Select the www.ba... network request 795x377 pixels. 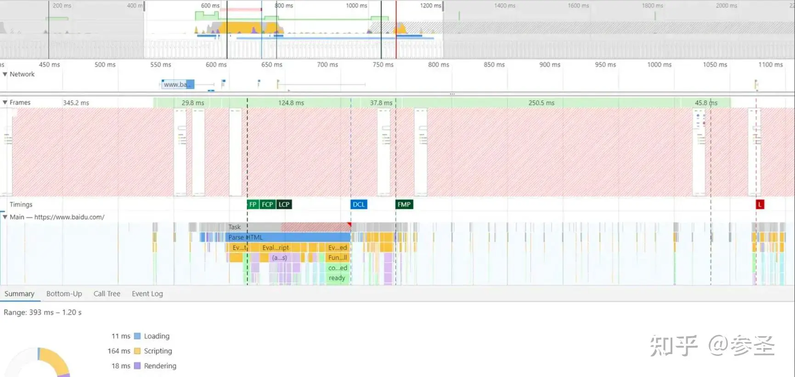[x=178, y=84]
